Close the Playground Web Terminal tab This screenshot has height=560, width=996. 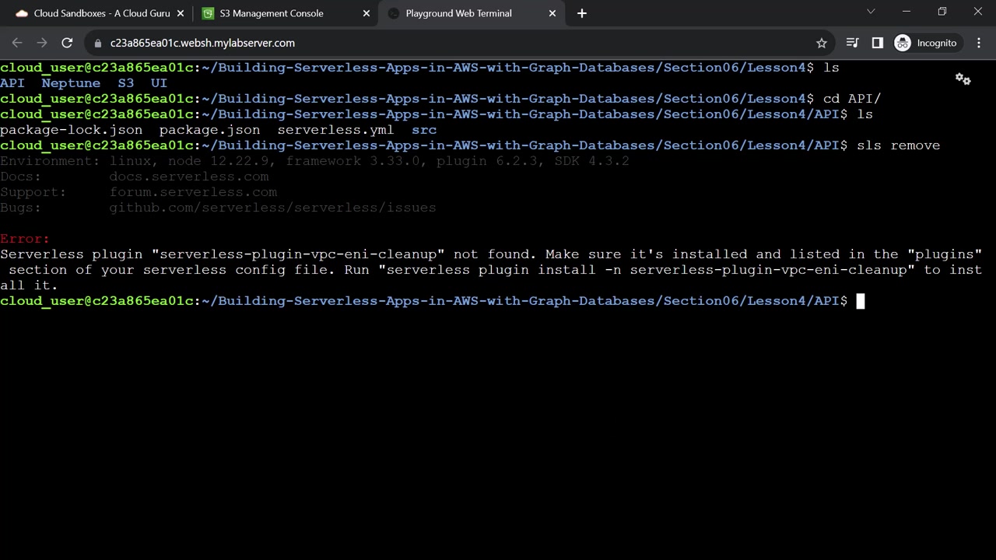(x=552, y=13)
